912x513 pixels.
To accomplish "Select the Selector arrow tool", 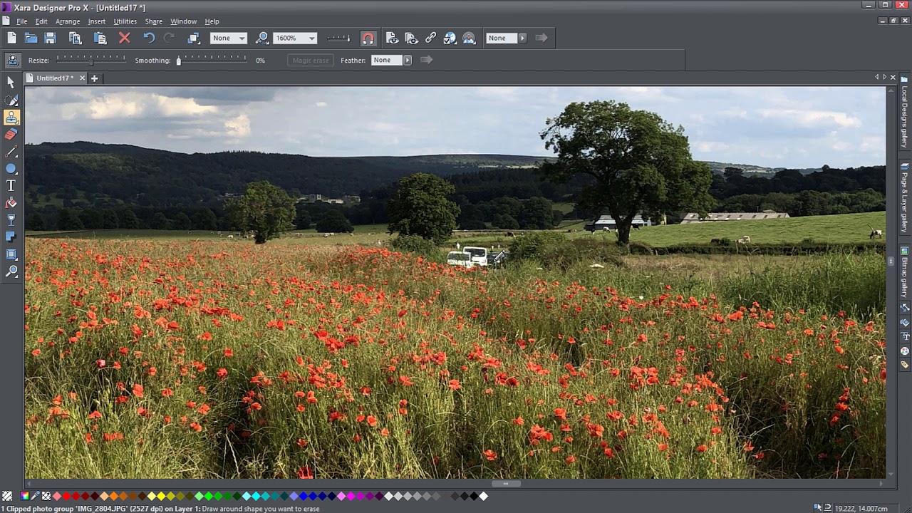I will click(11, 83).
